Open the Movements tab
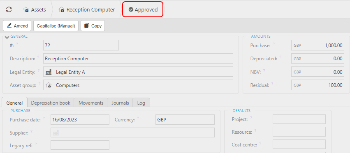 click(91, 103)
